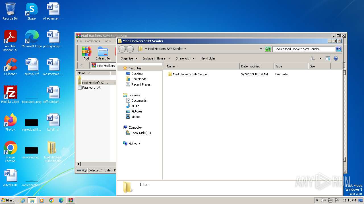Open Acrobat Reader DC desktop icon

pyautogui.click(x=10, y=41)
